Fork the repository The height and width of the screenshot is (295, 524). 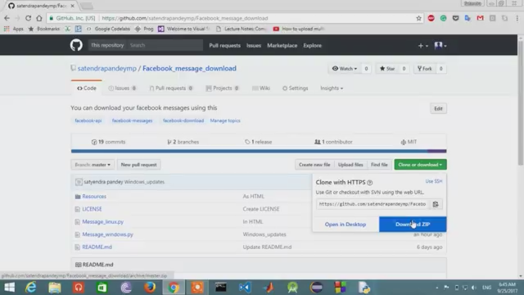pos(425,69)
